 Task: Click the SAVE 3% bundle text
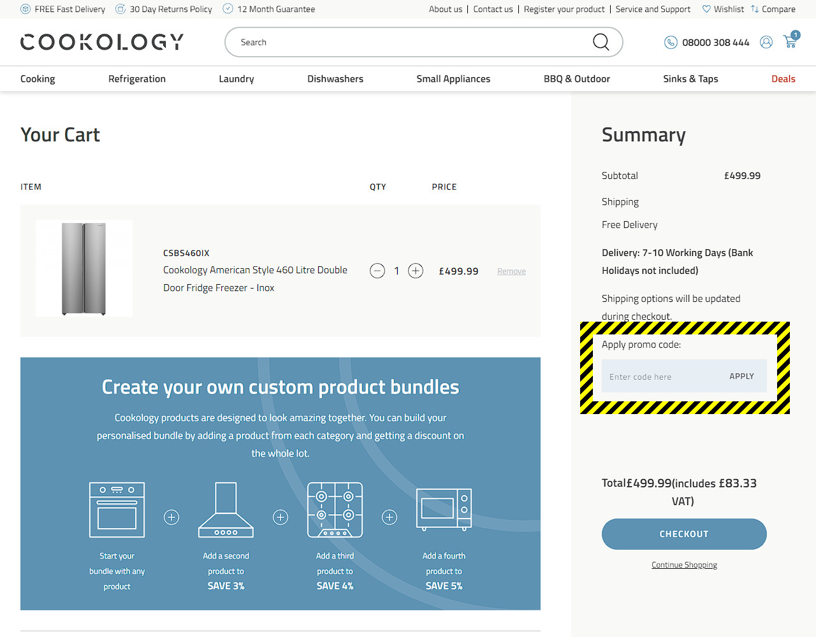[226, 586]
